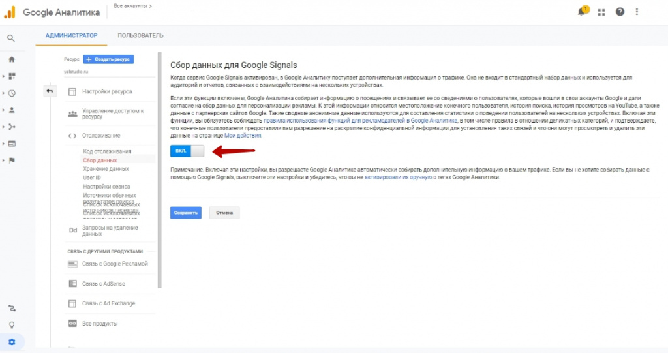Screen dimensions: 668x353
Task: Open Customization dashboards icon in sidebar
Action: coord(12,76)
